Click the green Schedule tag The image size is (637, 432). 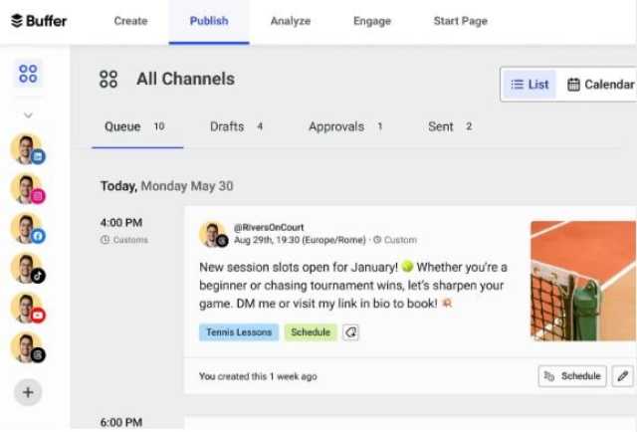click(311, 332)
